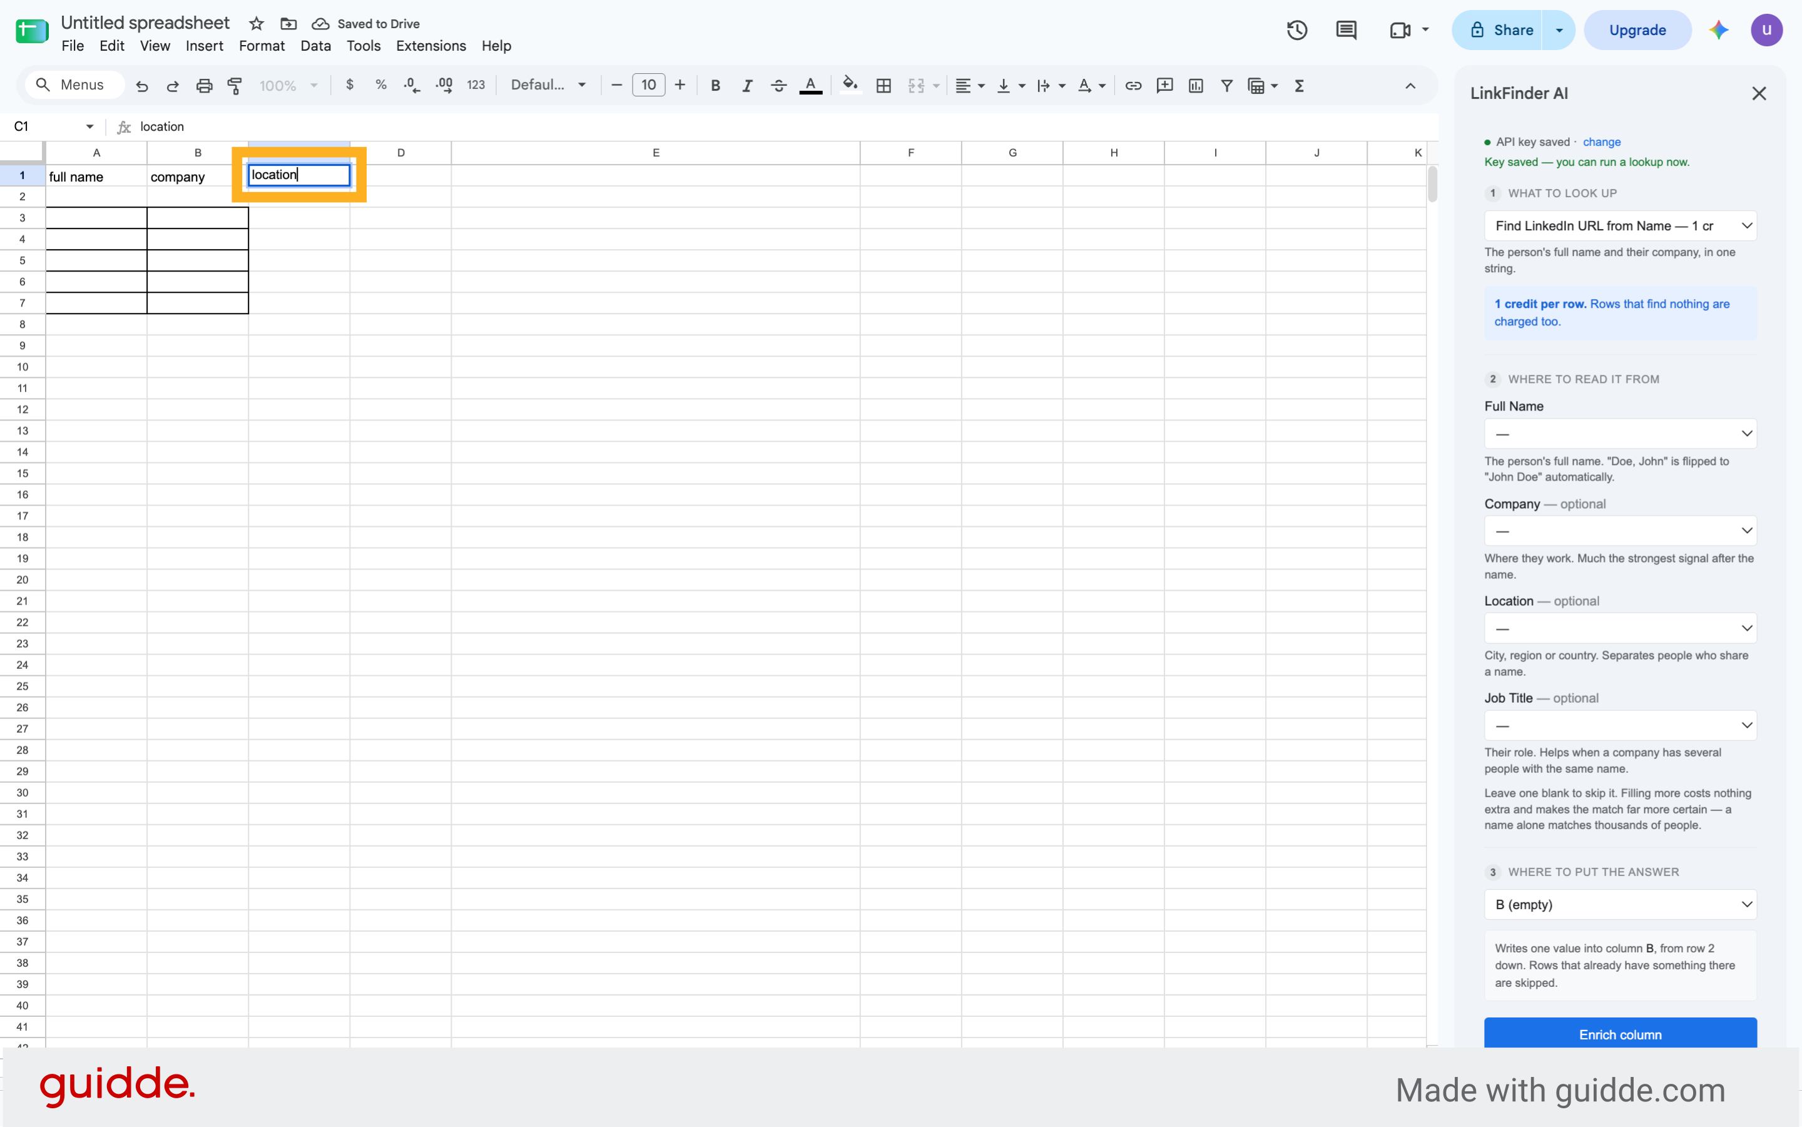This screenshot has width=1802, height=1127.
Task: Toggle italic formatting
Action: click(x=746, y=86)
